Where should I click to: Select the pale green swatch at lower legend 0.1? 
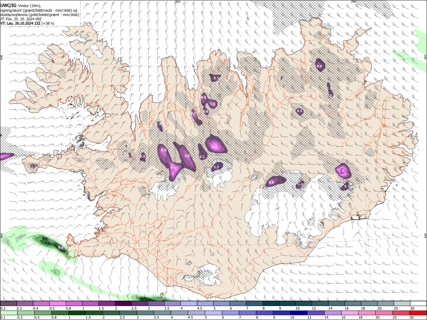click(8, 313)
